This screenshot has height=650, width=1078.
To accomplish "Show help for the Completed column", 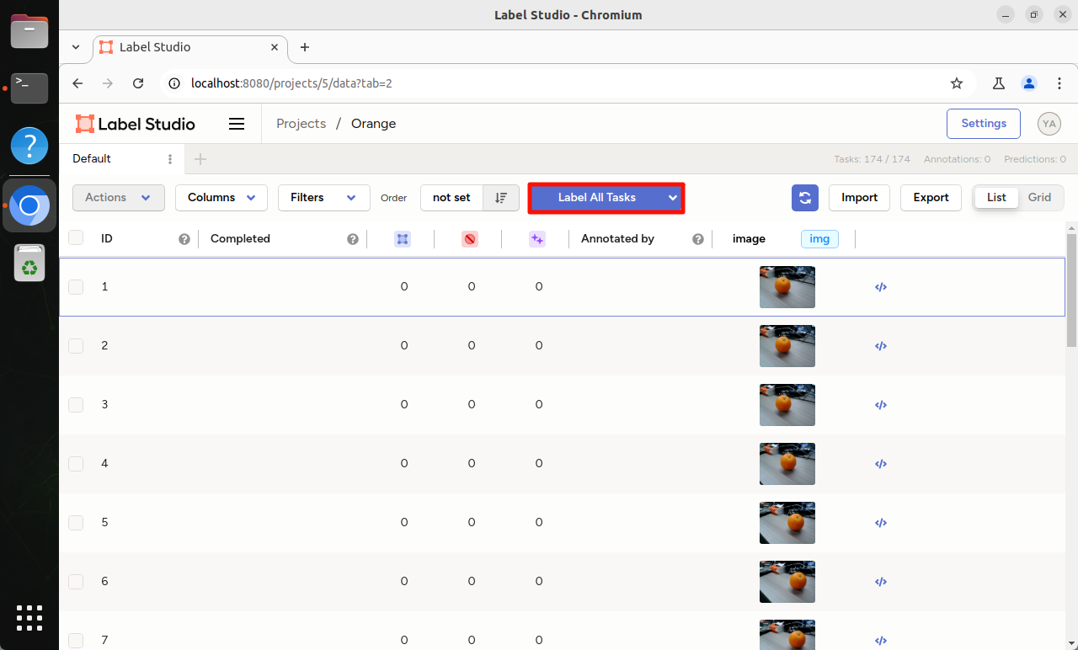I will 353,239.
